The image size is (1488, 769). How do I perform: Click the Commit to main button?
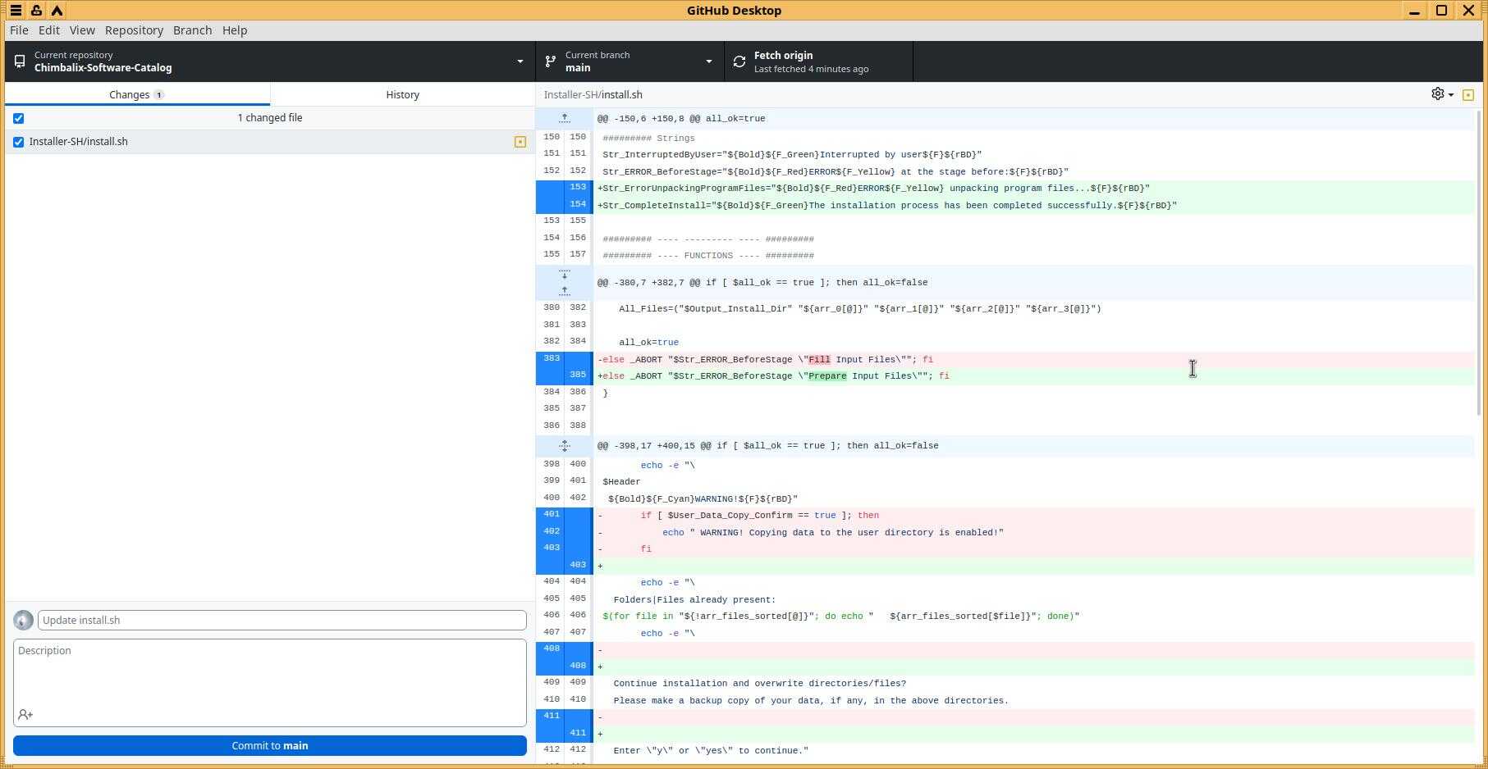[x=270, y=745]
